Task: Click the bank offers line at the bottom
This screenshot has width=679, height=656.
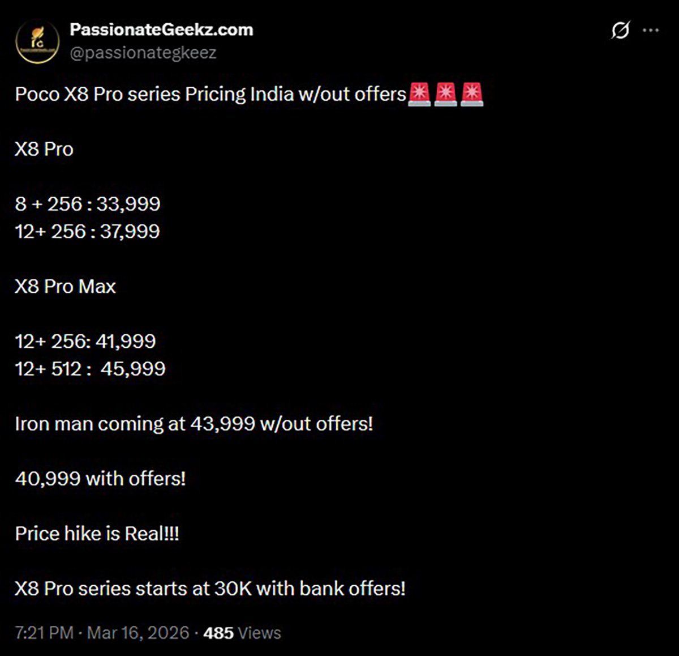Action: [210, 588]
